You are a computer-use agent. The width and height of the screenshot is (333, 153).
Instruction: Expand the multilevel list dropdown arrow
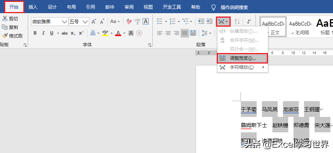[x=191, y=22]
